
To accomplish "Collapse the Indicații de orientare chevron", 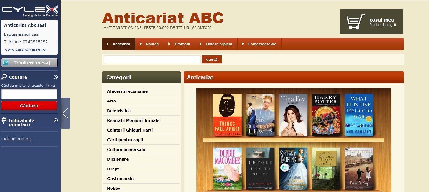I will pyautogui.click(x=56, y=120).
